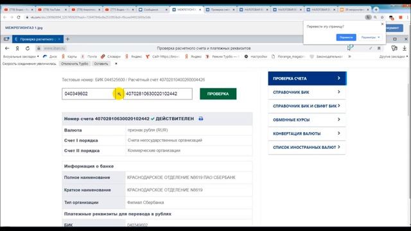Screen dimensions: 411x231
Task: Expand the Другие закладки dropdown
Action: click(x=394, y=56)
